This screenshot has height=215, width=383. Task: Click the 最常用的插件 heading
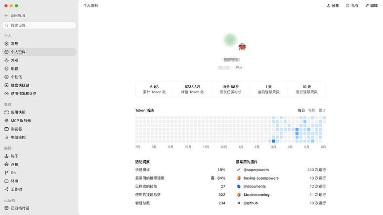247,162
